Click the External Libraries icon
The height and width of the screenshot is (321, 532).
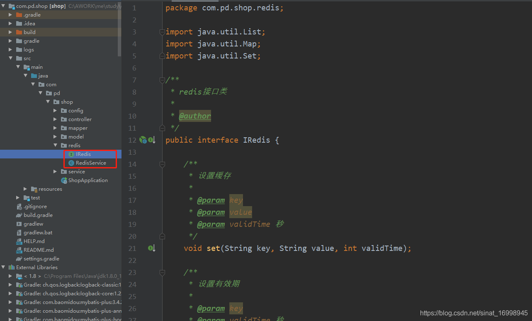12,267
